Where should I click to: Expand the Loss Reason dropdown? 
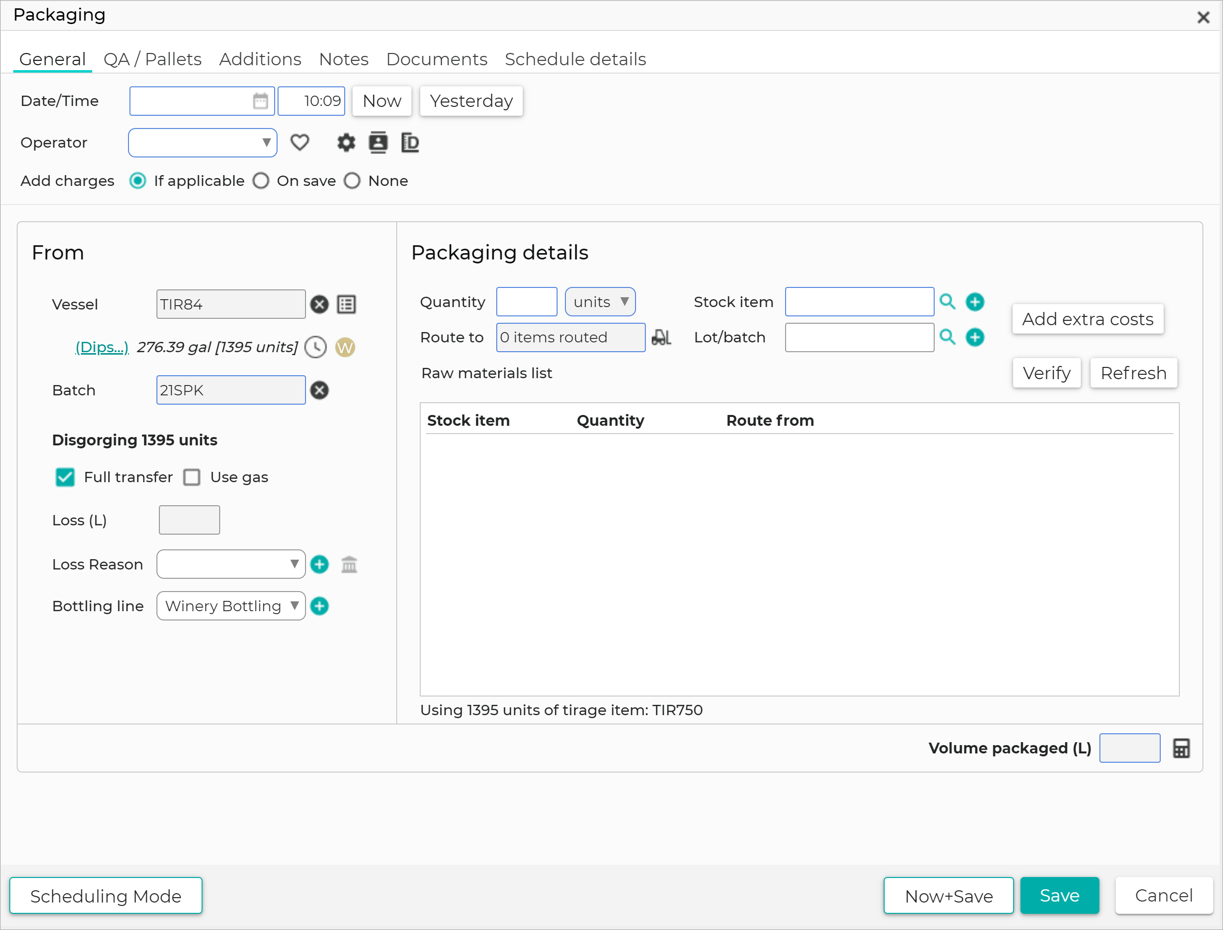pyautogui.click(x=231, y=564)
